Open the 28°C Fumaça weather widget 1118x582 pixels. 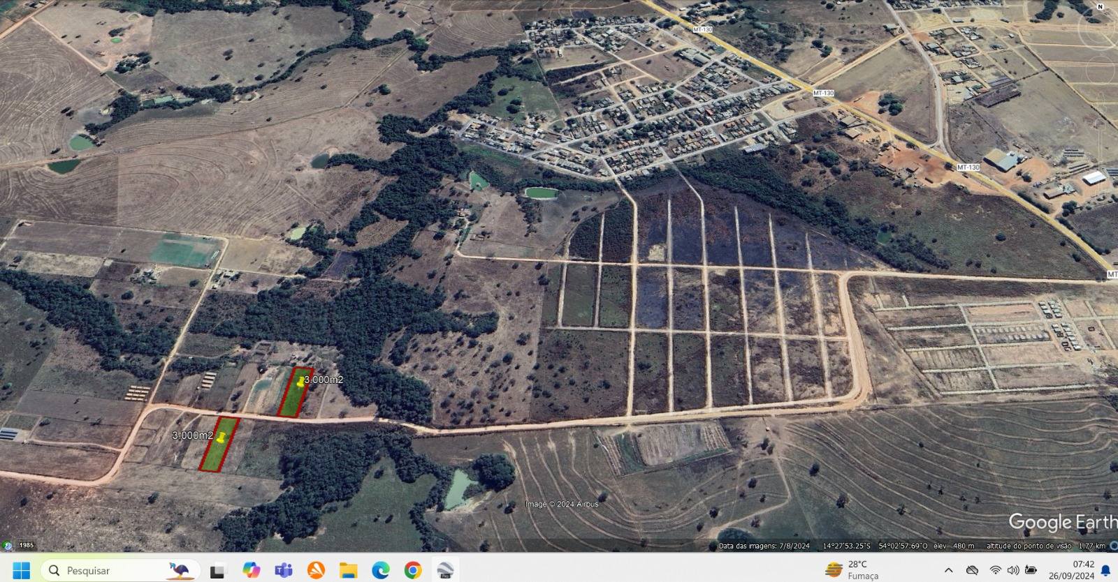[852, 569]
